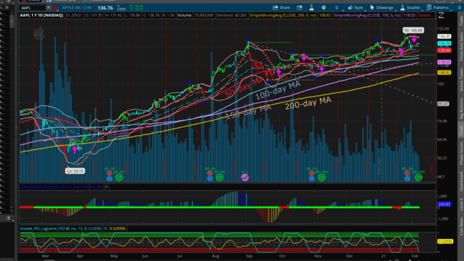Click the Lo: 53.15 price bubble
Viewport: 464px width, 261px height.
(x=75, y=171)
